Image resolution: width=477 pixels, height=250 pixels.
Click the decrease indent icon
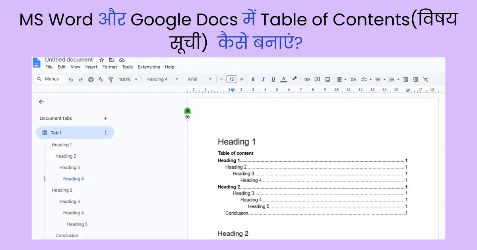click(405, 79)
